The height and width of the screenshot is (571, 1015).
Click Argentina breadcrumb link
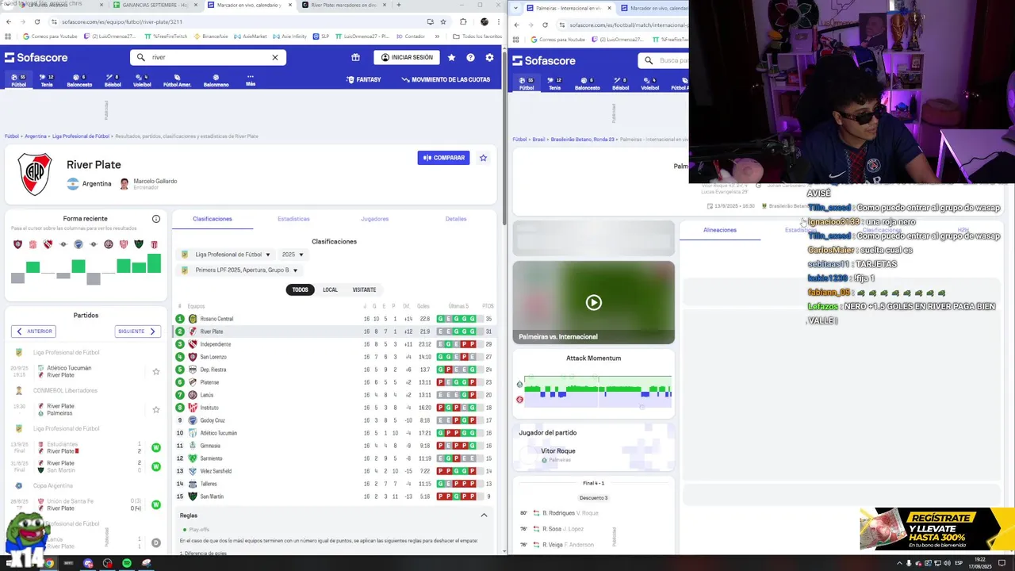[x=35, y=136]
